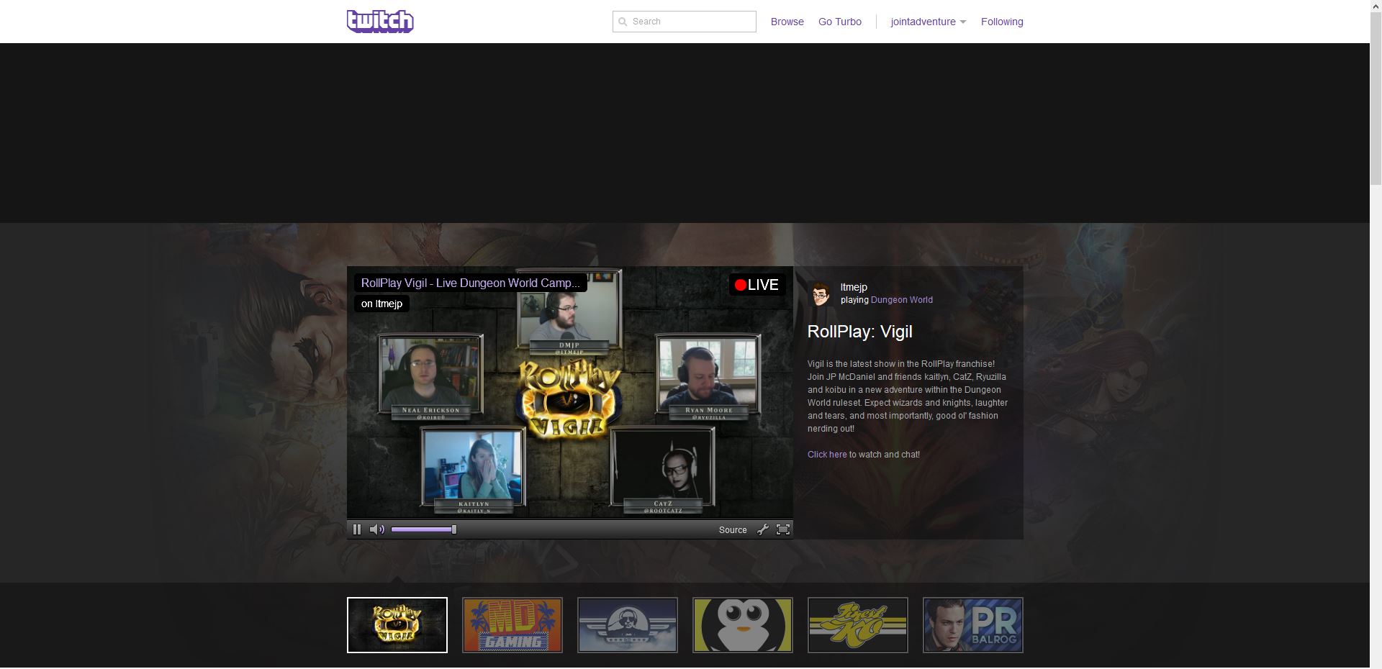Viewport: 1382px width, 669px height.
Task: Click the search magnifier icon
Action: [x=623, y=22]
